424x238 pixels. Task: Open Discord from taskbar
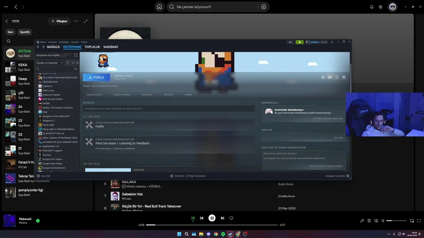coord(208,234)
